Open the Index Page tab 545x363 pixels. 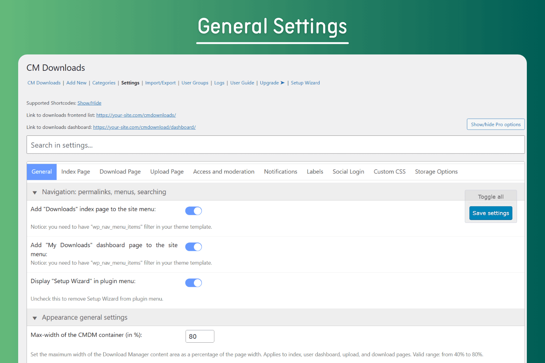pos(76,172)
